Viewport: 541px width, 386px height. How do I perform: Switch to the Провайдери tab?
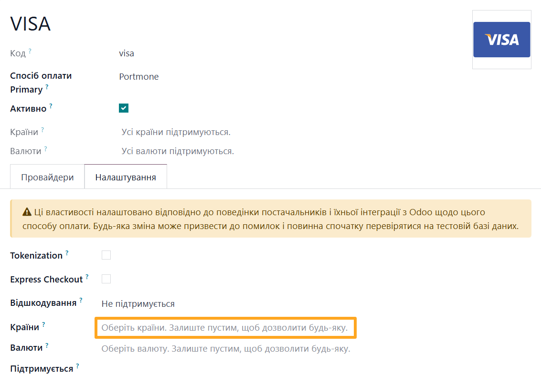(47, 177)
